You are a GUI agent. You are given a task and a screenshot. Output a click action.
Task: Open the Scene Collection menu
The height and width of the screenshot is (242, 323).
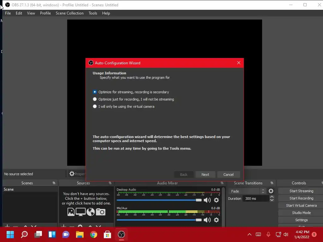click(x=70, y=13)
